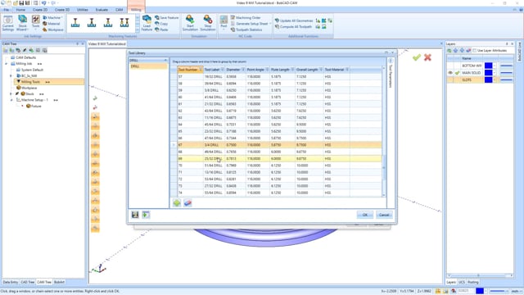Click the save disk icon in Tool Library
This screenshot has width=524, height=295.
[135, 215]
